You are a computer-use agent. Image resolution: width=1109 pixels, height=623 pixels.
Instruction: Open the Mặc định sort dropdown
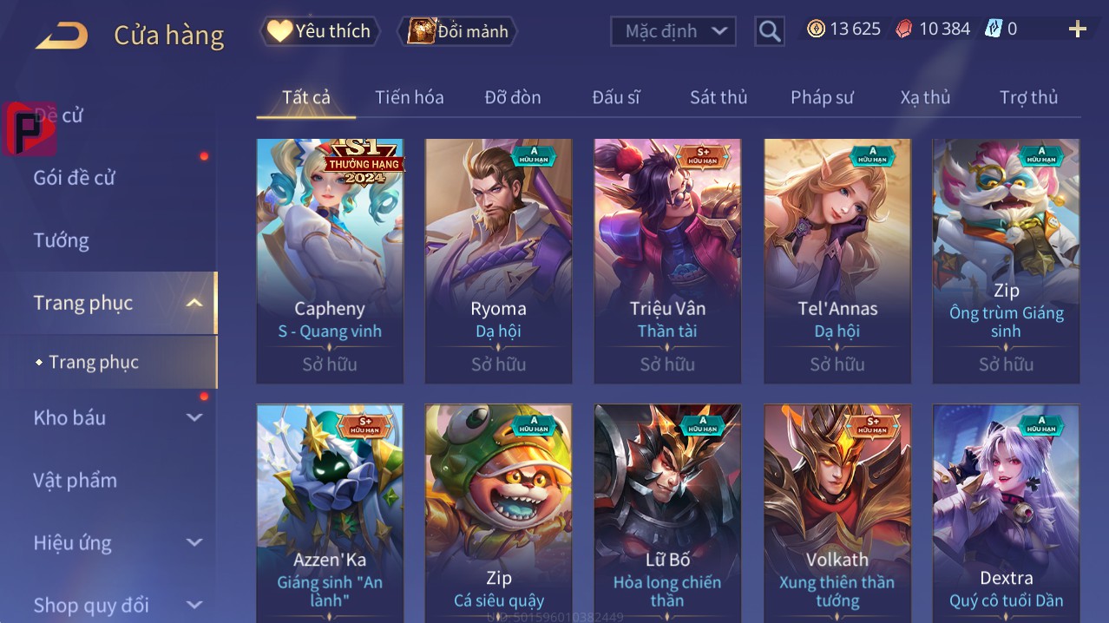pyautogui.click(x=673, y=31)
